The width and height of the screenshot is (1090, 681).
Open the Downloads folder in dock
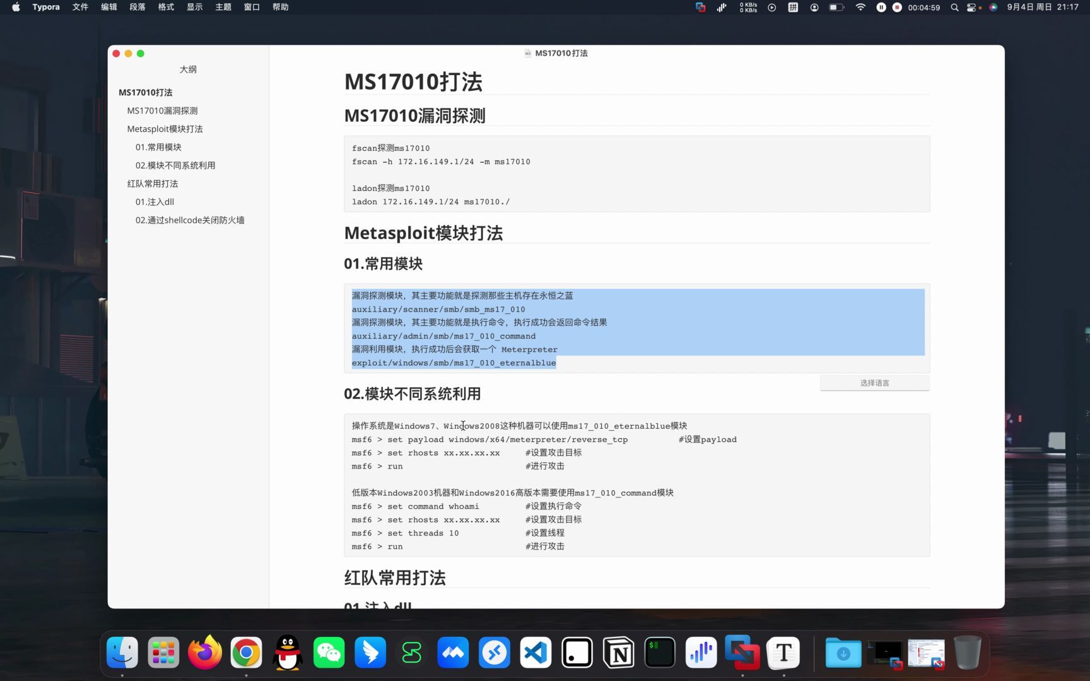pyautogui.click(x=843, y=653)
